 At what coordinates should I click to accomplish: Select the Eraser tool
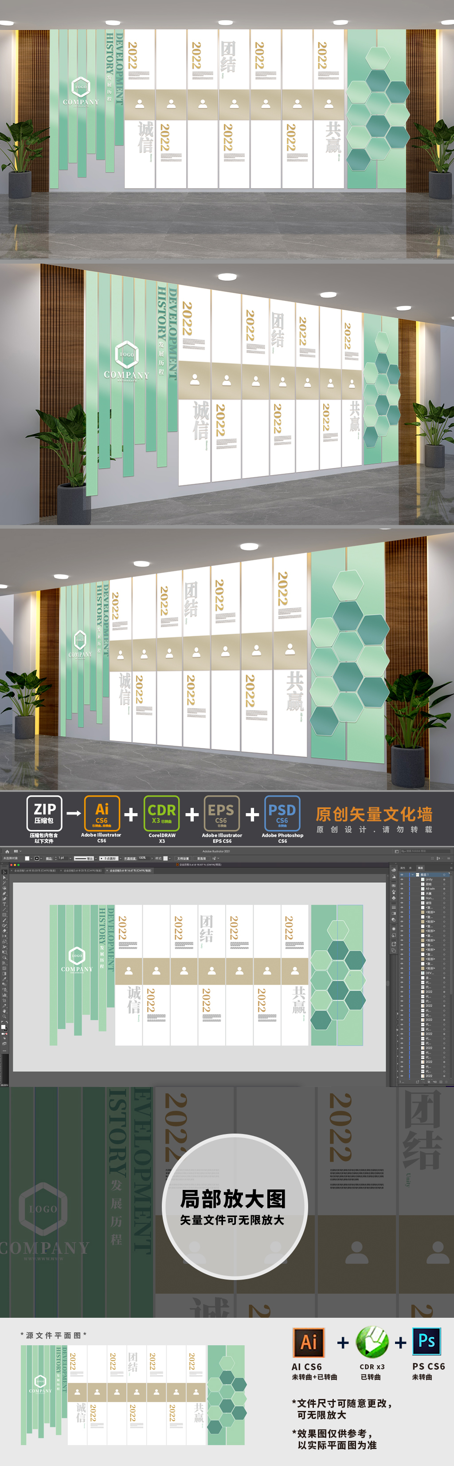point(4,931)
